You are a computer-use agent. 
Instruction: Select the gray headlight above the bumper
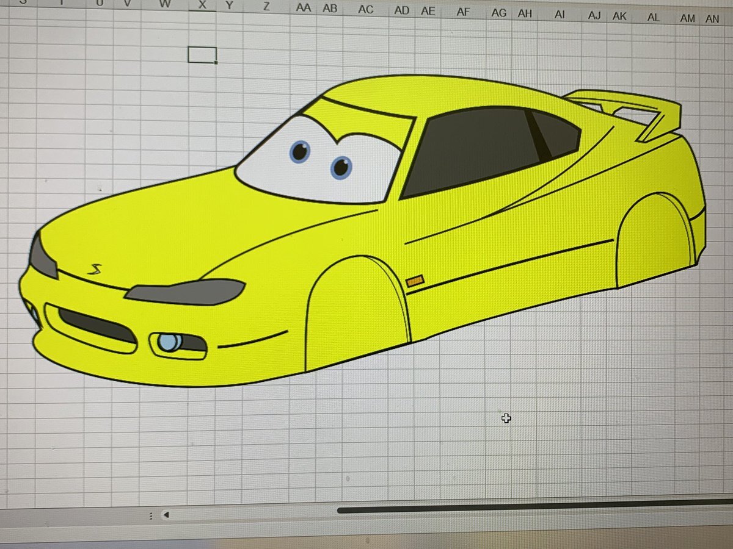pyautogui.click(x=186, y=292)
